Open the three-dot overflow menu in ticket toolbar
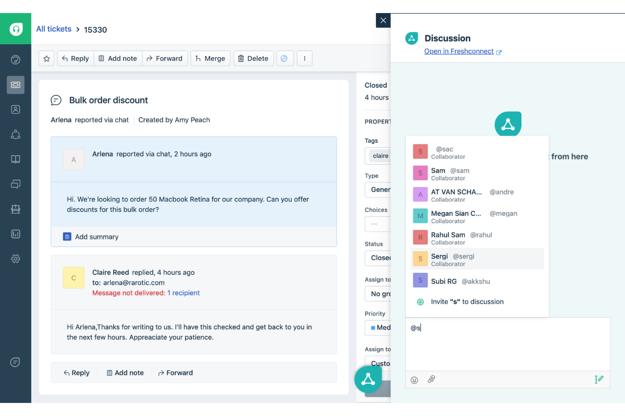 click(304, 58)
